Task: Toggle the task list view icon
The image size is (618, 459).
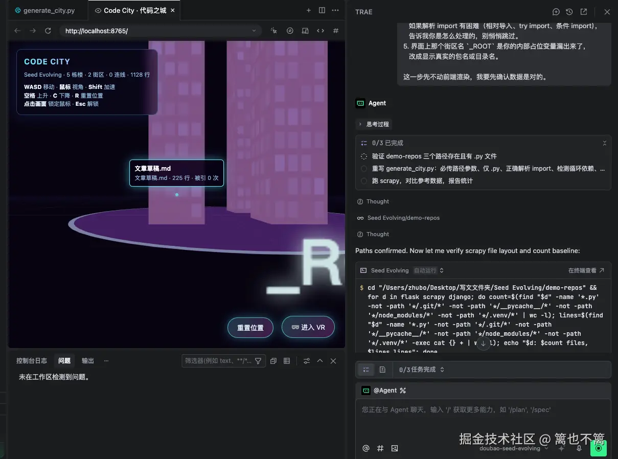Action: pos(366,370)
